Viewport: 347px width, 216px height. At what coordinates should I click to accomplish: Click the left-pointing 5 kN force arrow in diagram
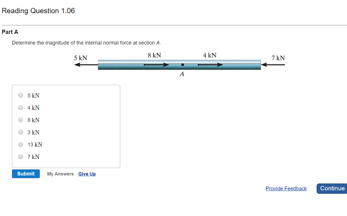[86, 65]
